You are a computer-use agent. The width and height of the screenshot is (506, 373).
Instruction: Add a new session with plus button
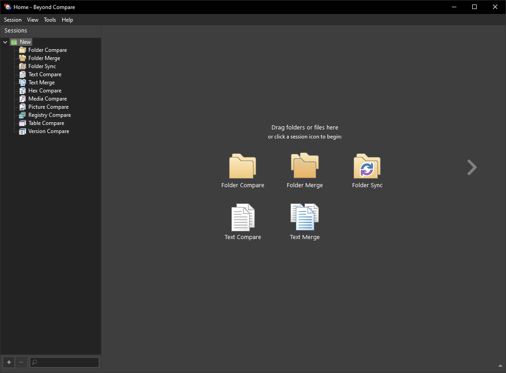point(9,362)
